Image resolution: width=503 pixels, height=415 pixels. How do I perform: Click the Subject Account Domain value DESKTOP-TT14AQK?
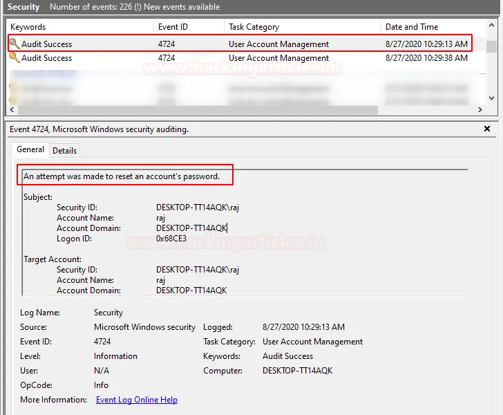click(x=191, y=228)
